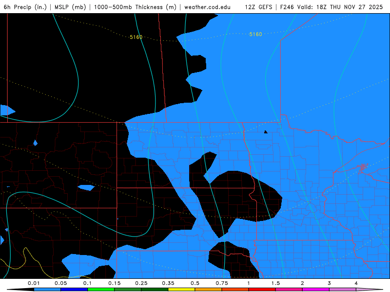The width and height of the screenshot is (390, 292).
Task: Select the hot pink 1.5 legend swatch
Action: coord(289,290)
